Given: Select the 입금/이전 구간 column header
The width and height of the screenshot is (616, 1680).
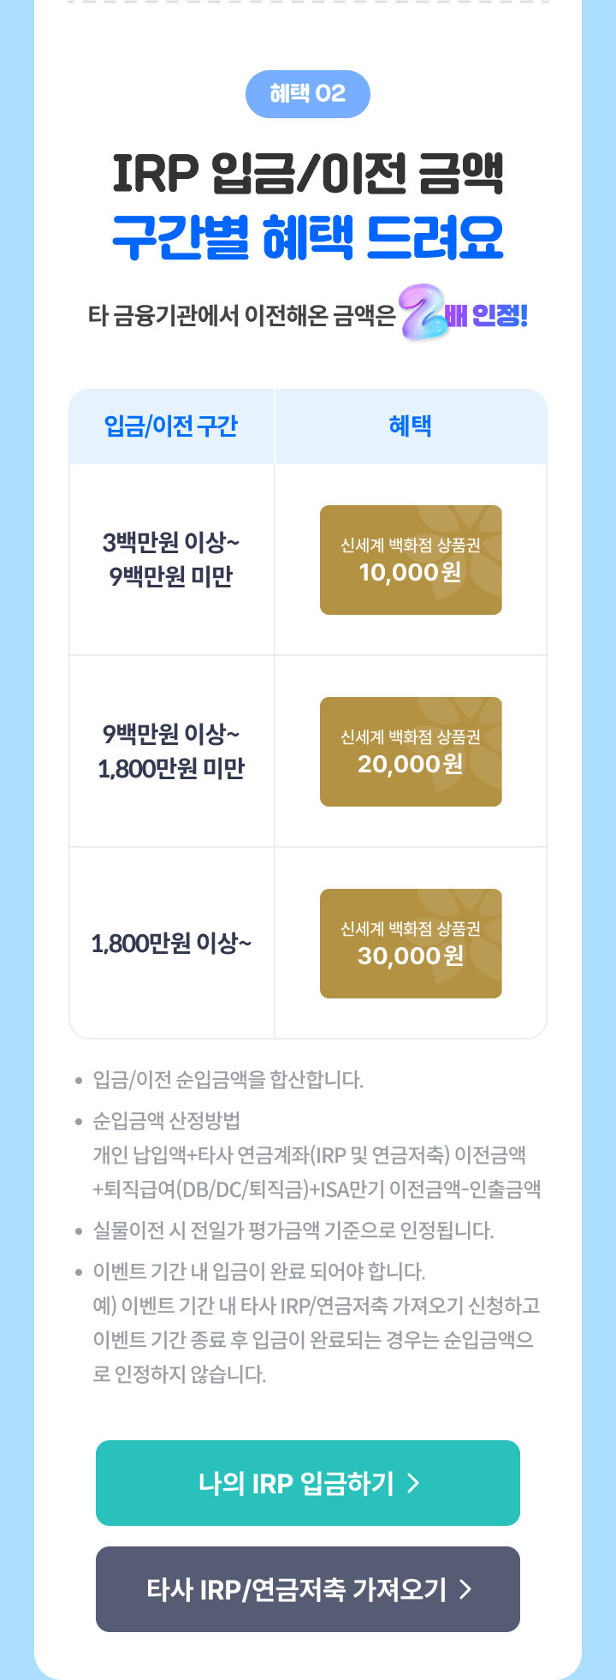Looking at the screenshot, I should pyautogui.click(x=171, y=426).
